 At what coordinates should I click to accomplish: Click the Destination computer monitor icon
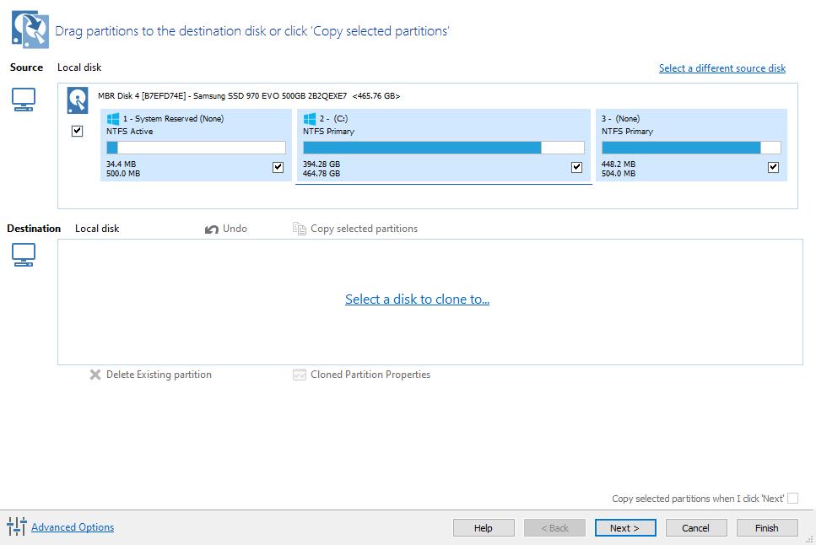(x=24, y=255)
